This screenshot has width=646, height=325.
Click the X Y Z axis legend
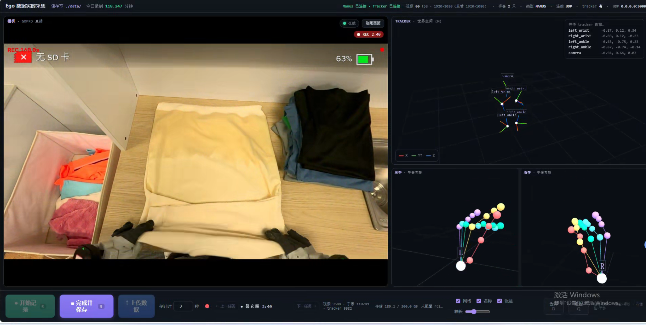[417, 156]
